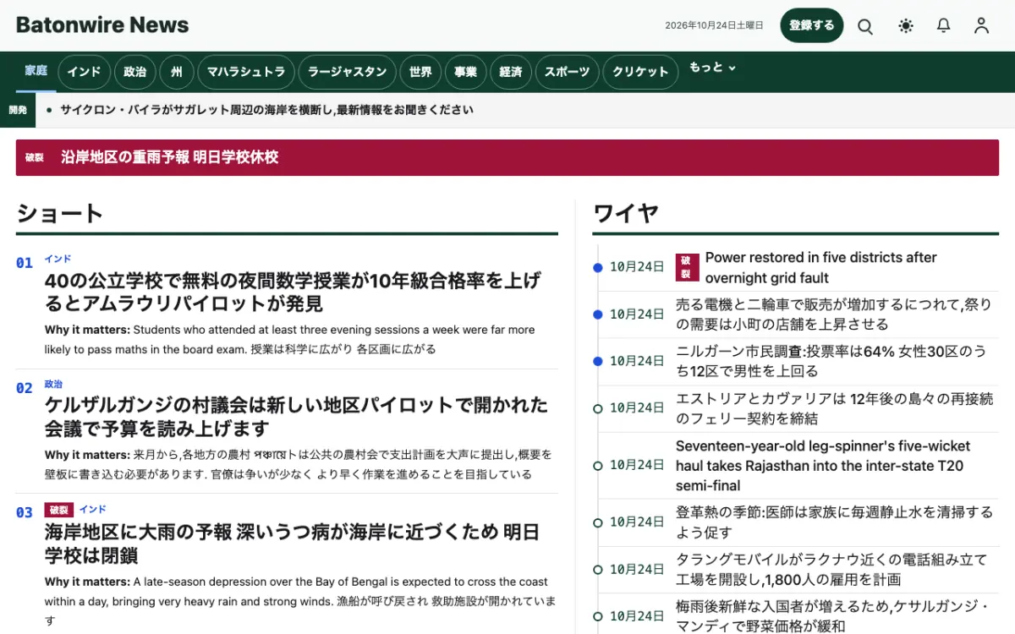Click インド category label above story 03
1015x634 pixels.
[93, 510]
